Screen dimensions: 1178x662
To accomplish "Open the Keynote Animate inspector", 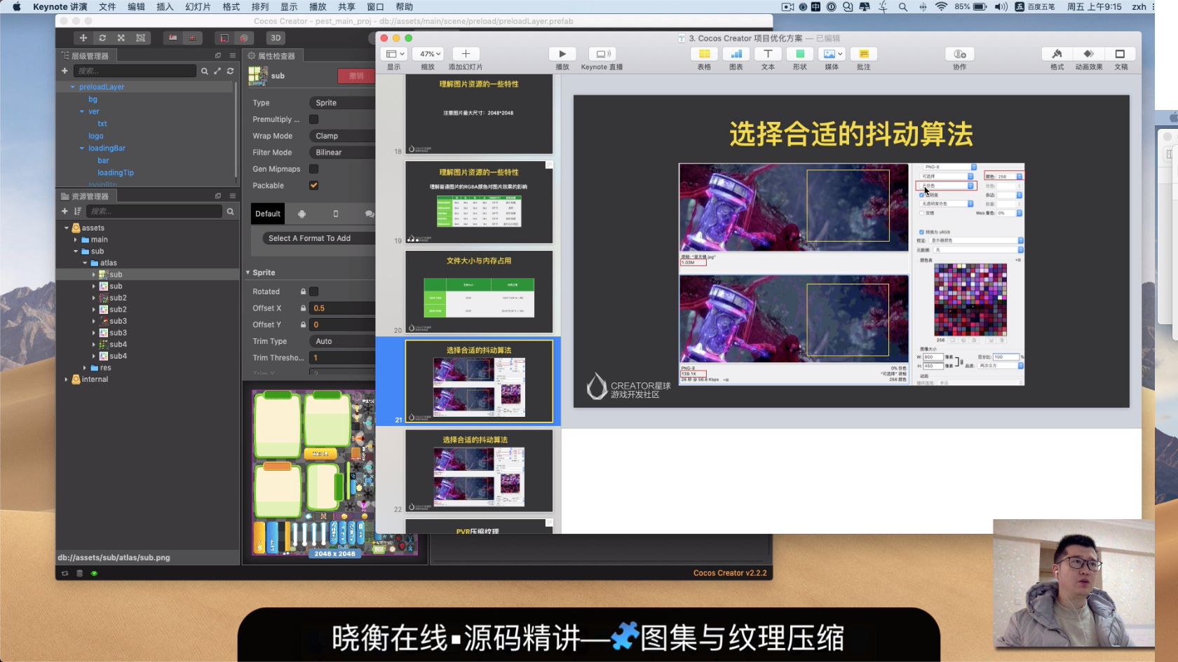I will click(1088, 54).
